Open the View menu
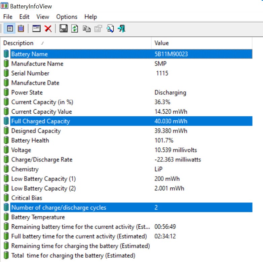The height and width of the screenshot is (262, 263). tap(43, 17)
